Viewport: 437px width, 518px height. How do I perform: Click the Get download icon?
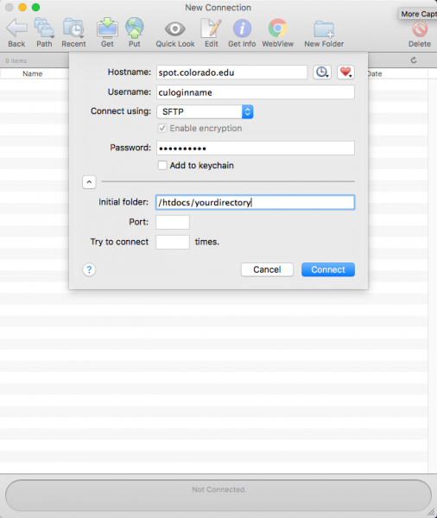[107, 28]
